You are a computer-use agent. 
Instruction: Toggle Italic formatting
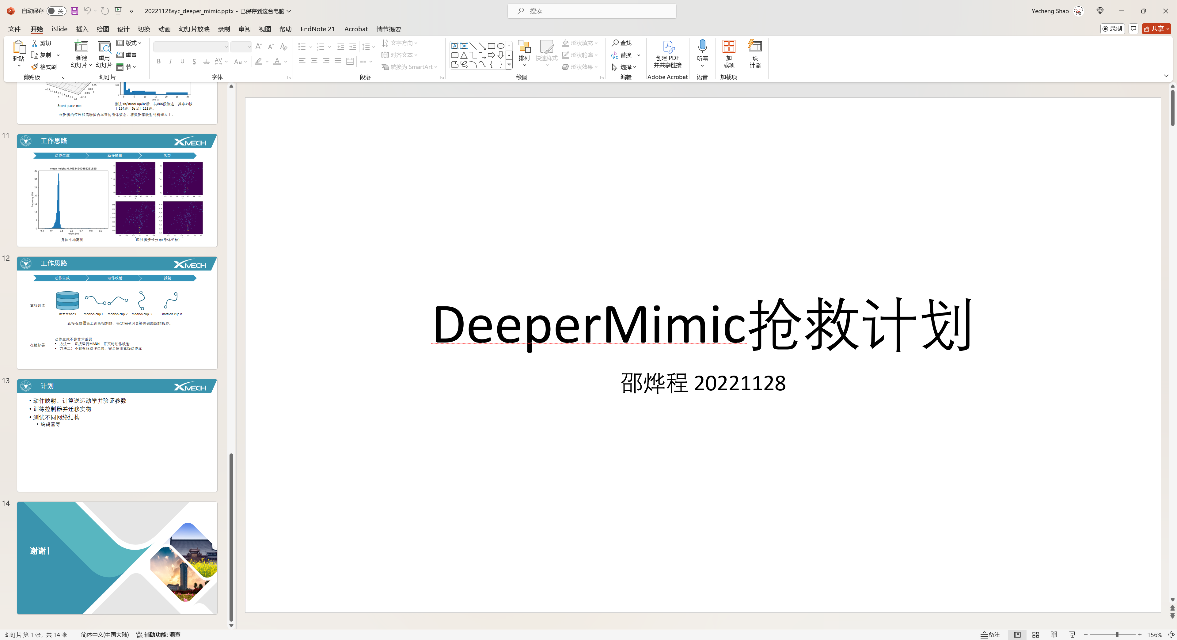tap(170, 61)
